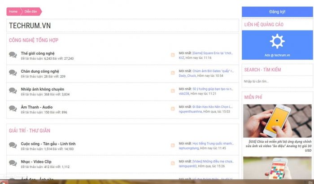Open latest post 'Chùm ảnh Bill Gates...'
This screenshot has height=184, width=314.
213,71
